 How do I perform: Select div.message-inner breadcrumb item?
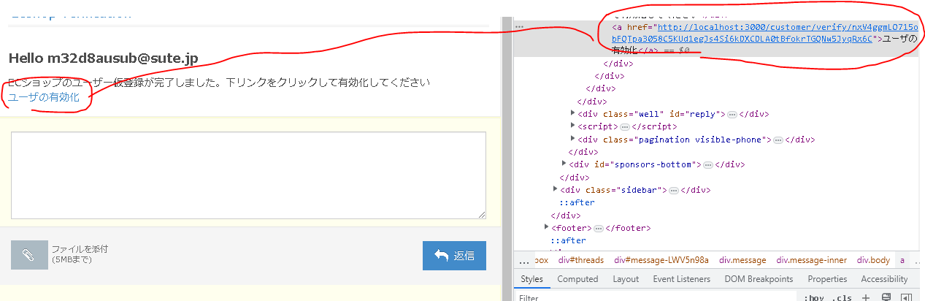812,260
